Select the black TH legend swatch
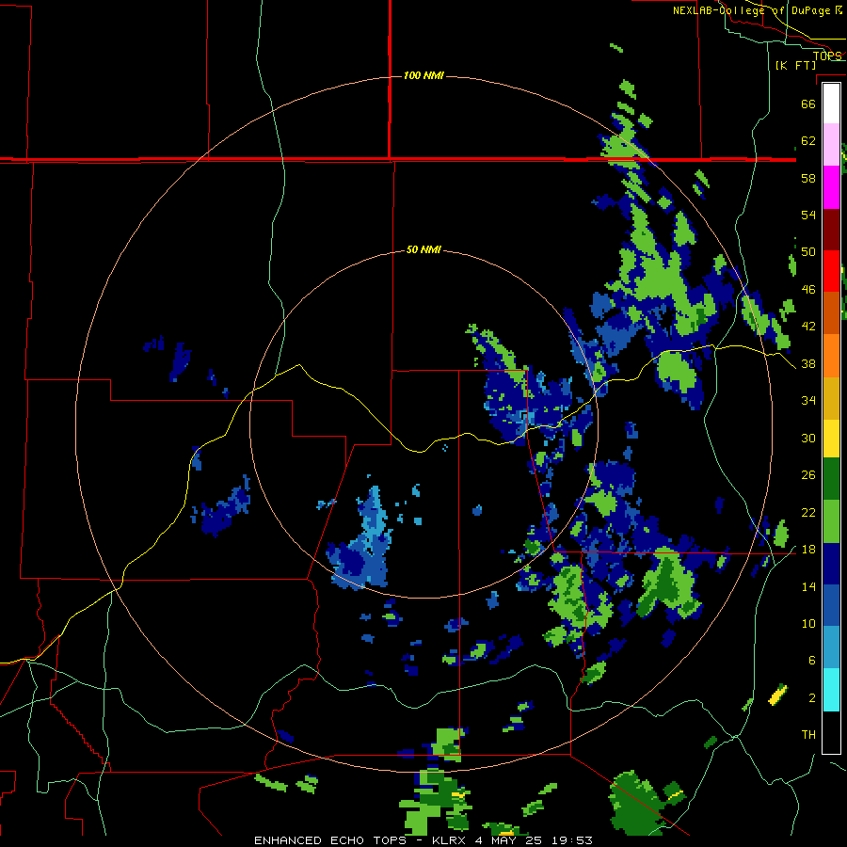 [x=831, y=732]
